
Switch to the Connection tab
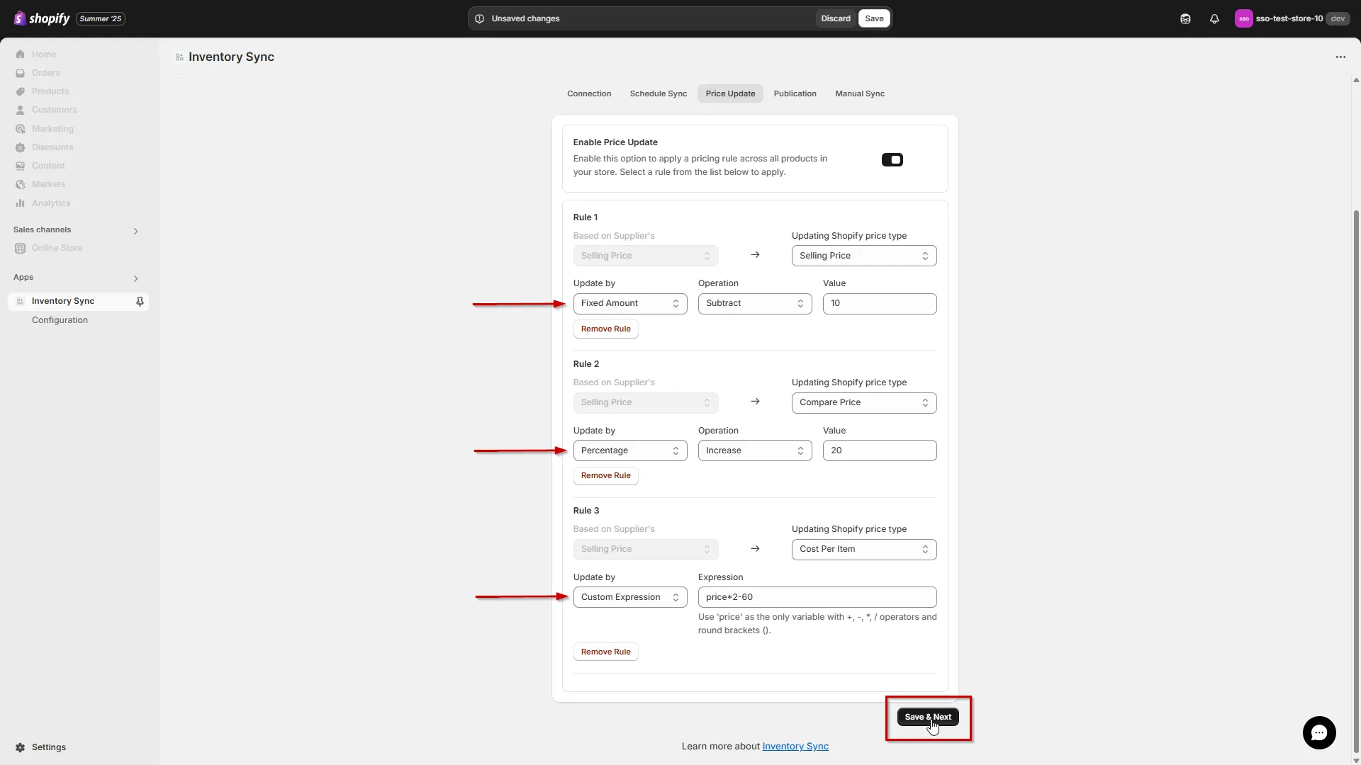[x=589, y=93]
